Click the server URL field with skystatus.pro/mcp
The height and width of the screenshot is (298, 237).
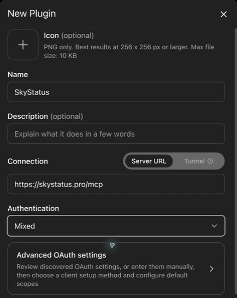coord(116,184)
